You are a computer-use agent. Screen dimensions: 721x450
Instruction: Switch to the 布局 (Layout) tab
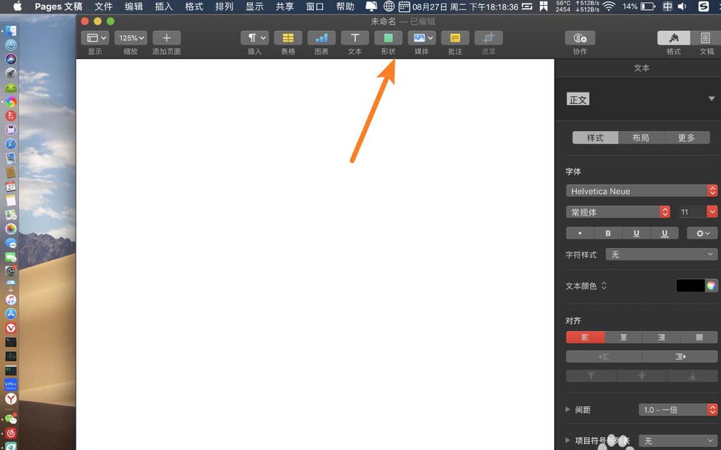tap(641, 137)
